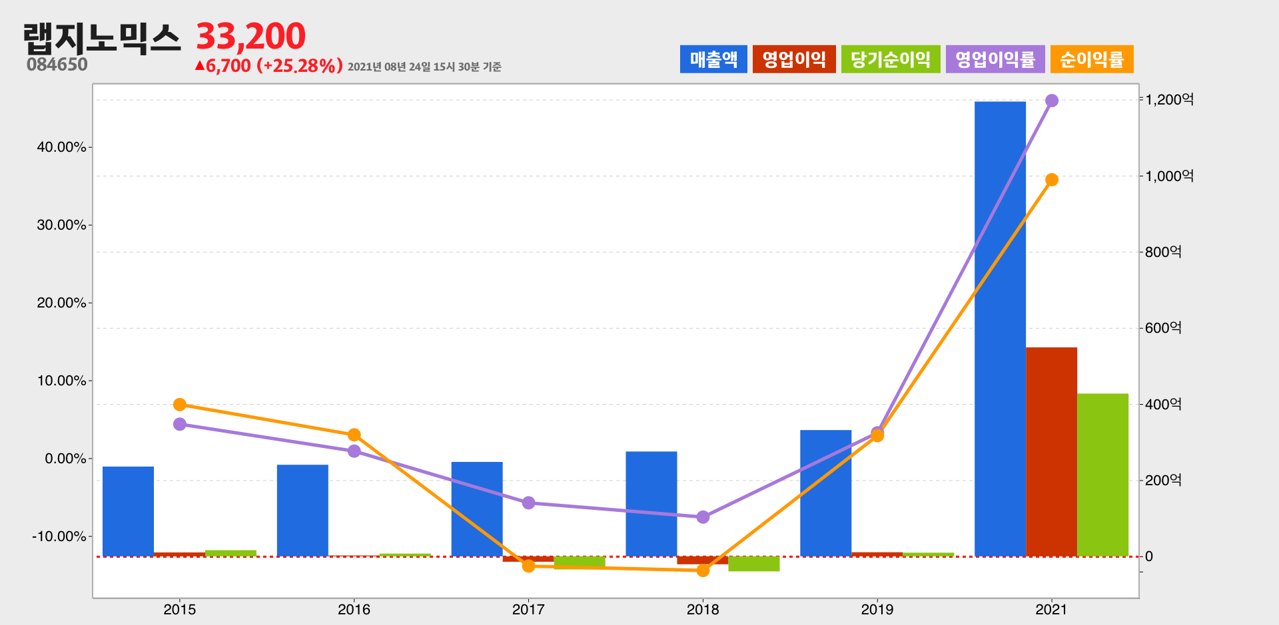Image resolution: width=1279 pixels, height=625 pixels.
Task: Select the 2021 blue revenue bar
Action: pos(1000,329)
